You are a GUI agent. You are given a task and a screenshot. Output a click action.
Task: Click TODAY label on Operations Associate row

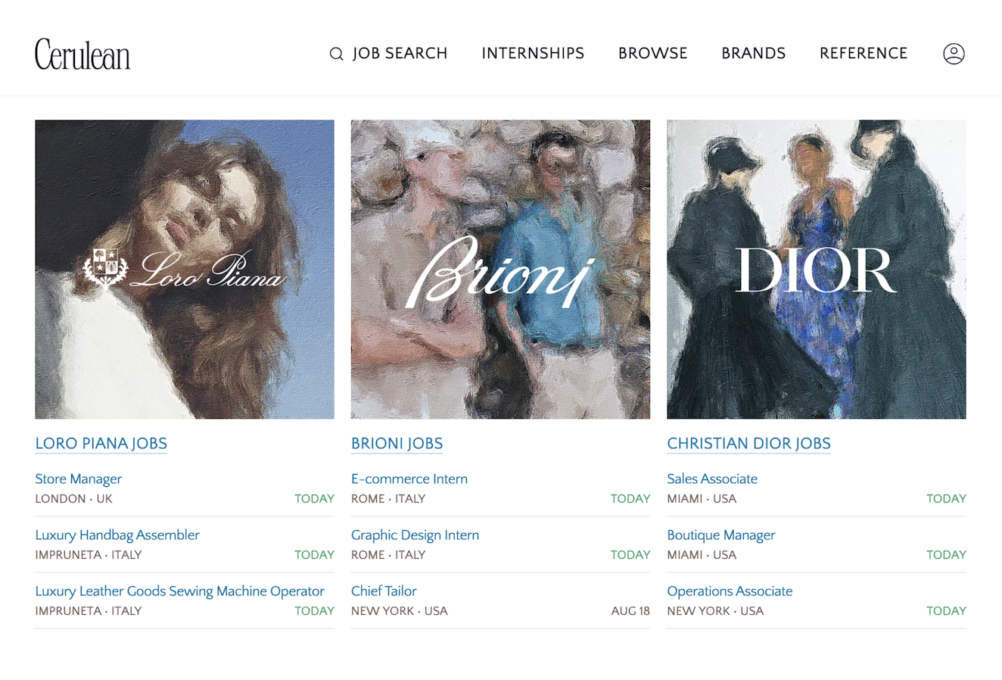[946, 610]
